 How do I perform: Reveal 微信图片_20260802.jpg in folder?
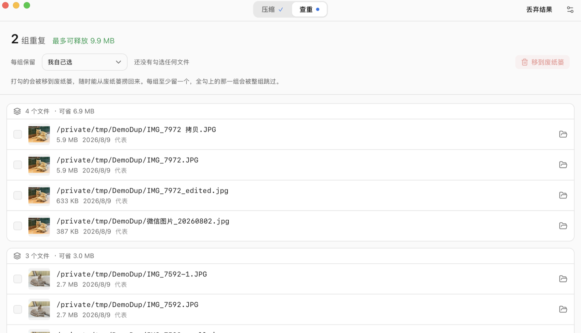click(563, 226)
